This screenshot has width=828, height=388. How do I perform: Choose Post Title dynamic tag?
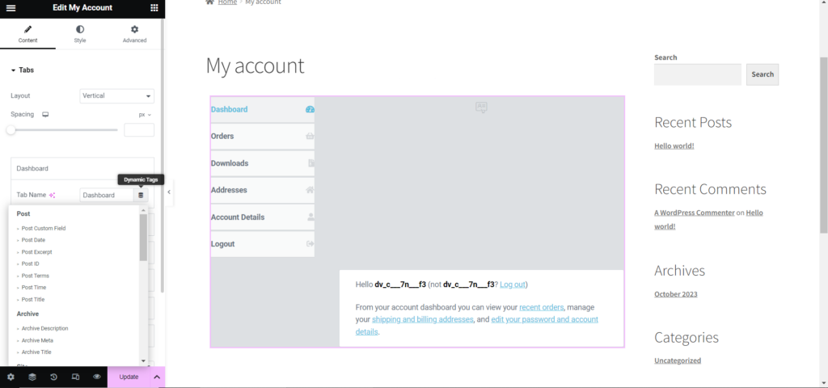tap(32, 300)
